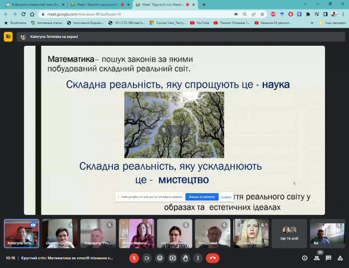Open meeting details info icon
Viewport: 349px width, 268px height.
(304, 258)
